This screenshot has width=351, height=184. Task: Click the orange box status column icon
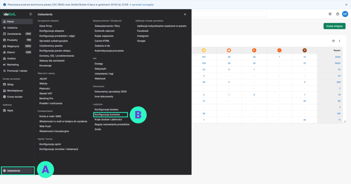point(229,50)
